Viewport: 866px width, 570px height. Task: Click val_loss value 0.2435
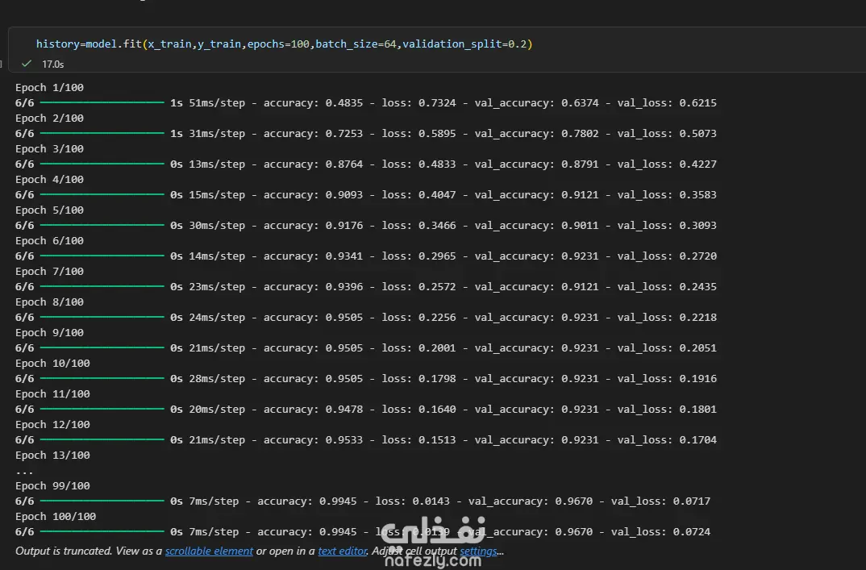click(697, 287)
